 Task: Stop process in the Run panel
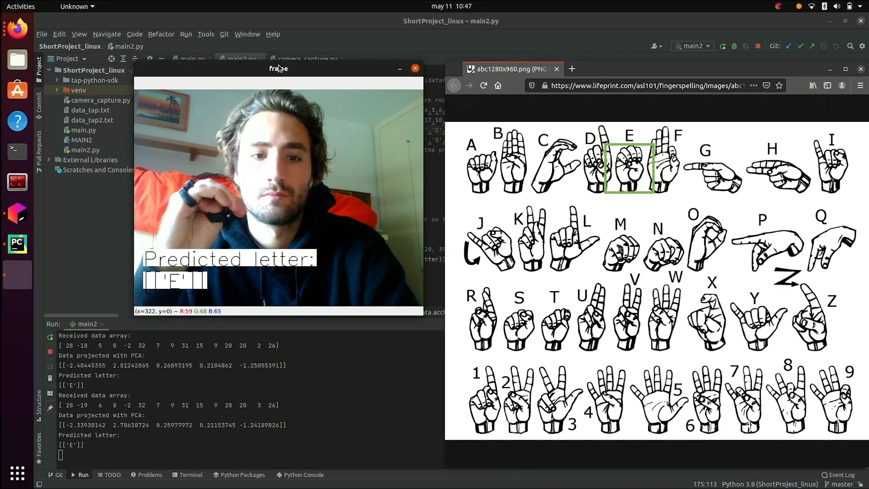50,352
